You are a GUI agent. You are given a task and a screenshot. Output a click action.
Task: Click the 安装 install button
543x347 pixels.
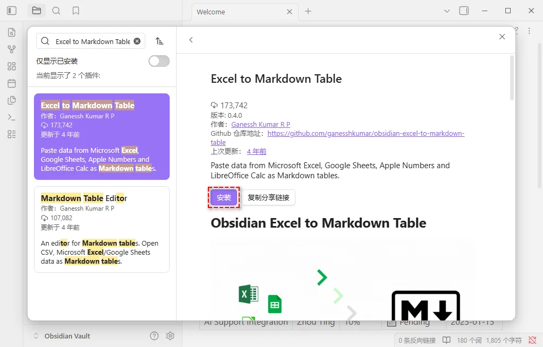224,197
